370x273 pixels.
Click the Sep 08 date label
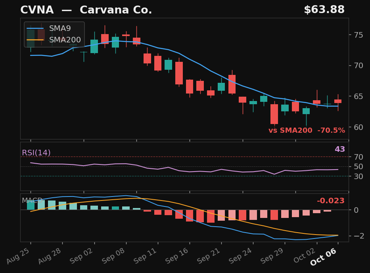point(113,256)
